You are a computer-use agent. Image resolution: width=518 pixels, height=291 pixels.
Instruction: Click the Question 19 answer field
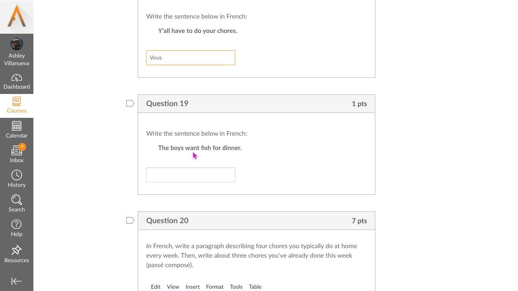tap(191, 175)
